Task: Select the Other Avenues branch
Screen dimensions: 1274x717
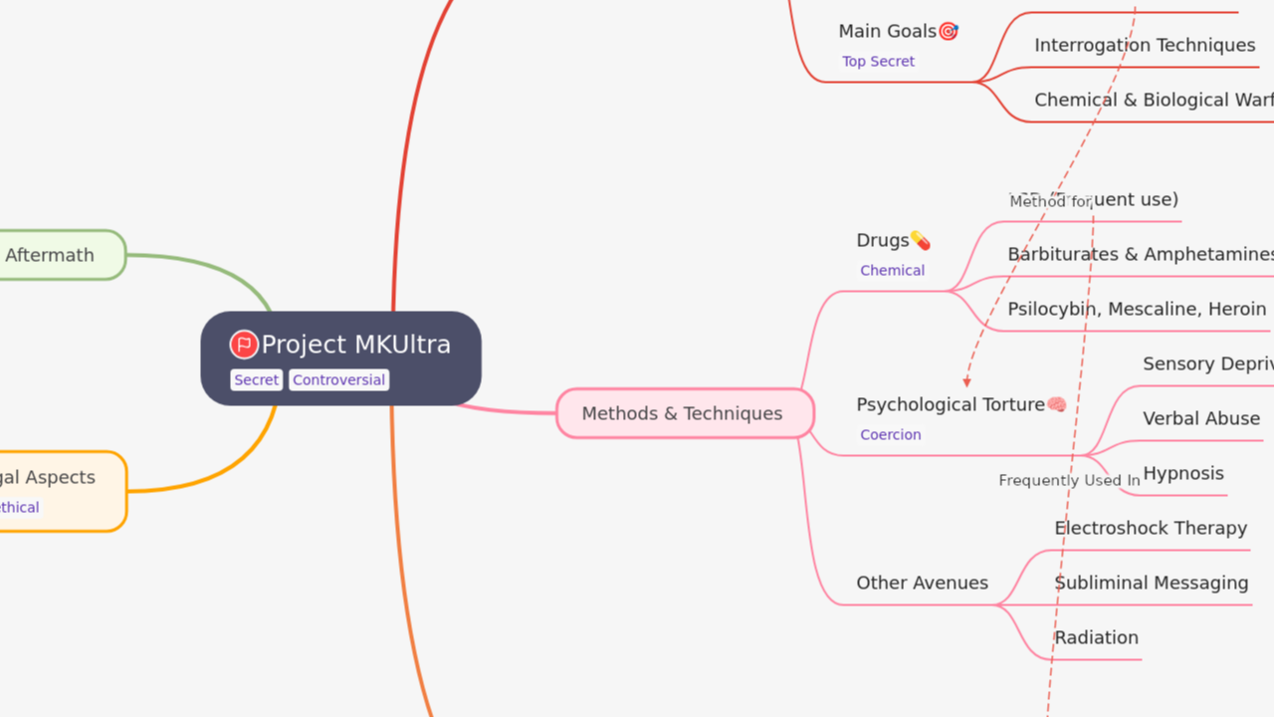Action: tap(923, 583)
